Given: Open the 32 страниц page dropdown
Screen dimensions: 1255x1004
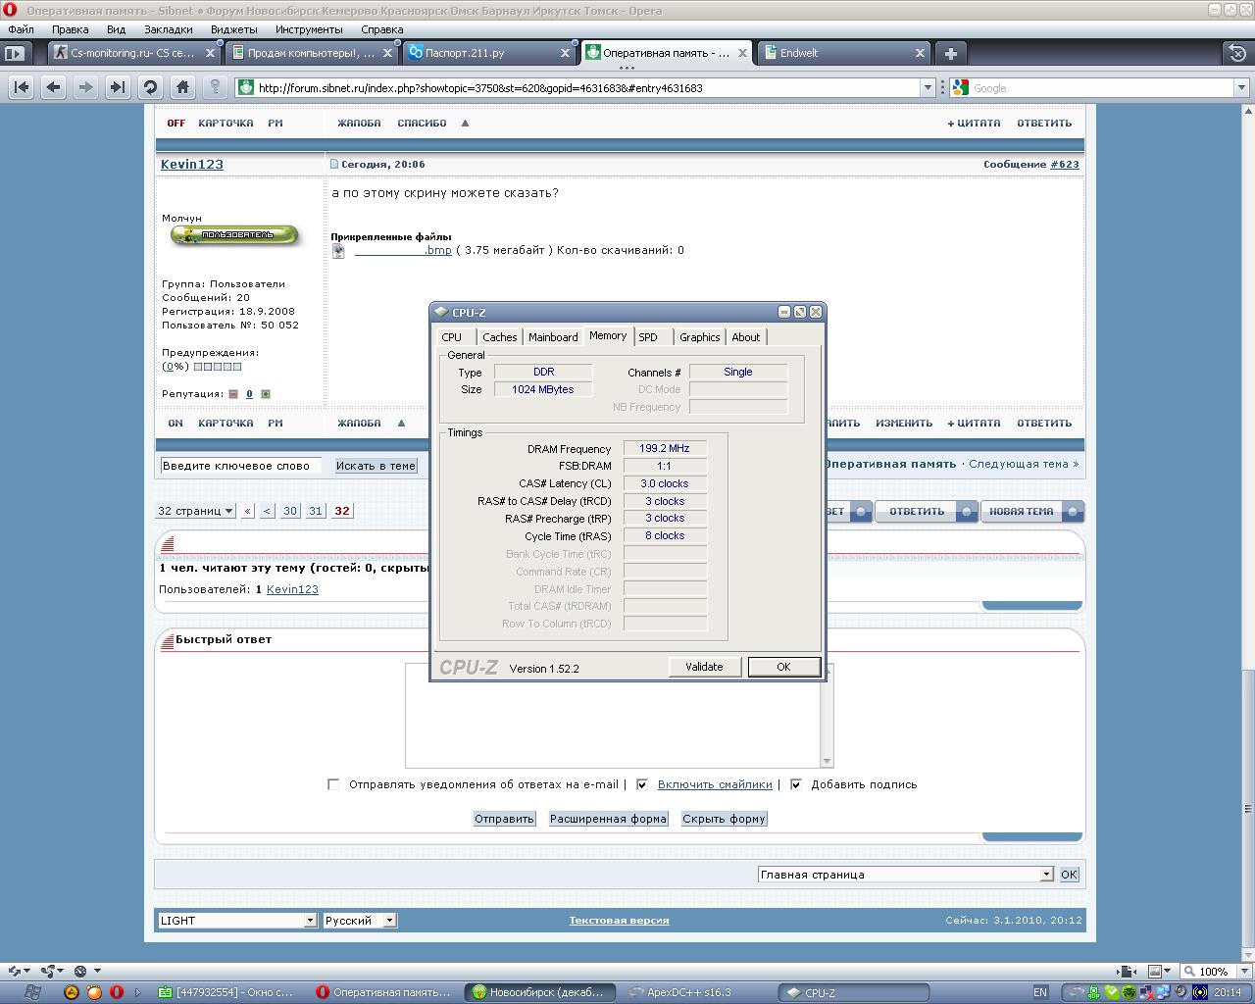Looking at the screenshot, I should (x=196, y=511).
